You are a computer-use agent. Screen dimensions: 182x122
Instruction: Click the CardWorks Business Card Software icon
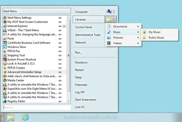pyautogui.click(x=5, y=43)
